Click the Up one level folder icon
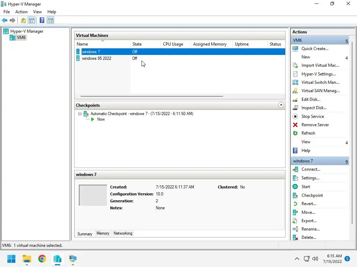Screen dimensions: 357x267 coord(23,21)
